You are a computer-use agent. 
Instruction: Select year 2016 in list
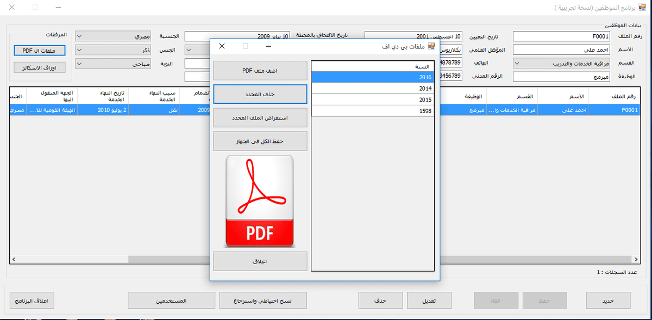[x=373, y=77]
